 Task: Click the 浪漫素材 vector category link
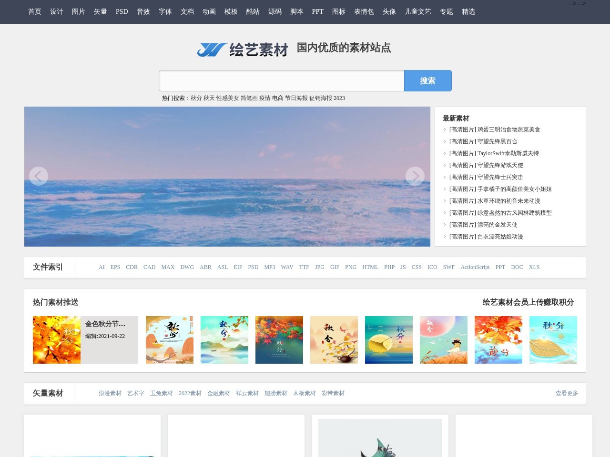(110, 393)
